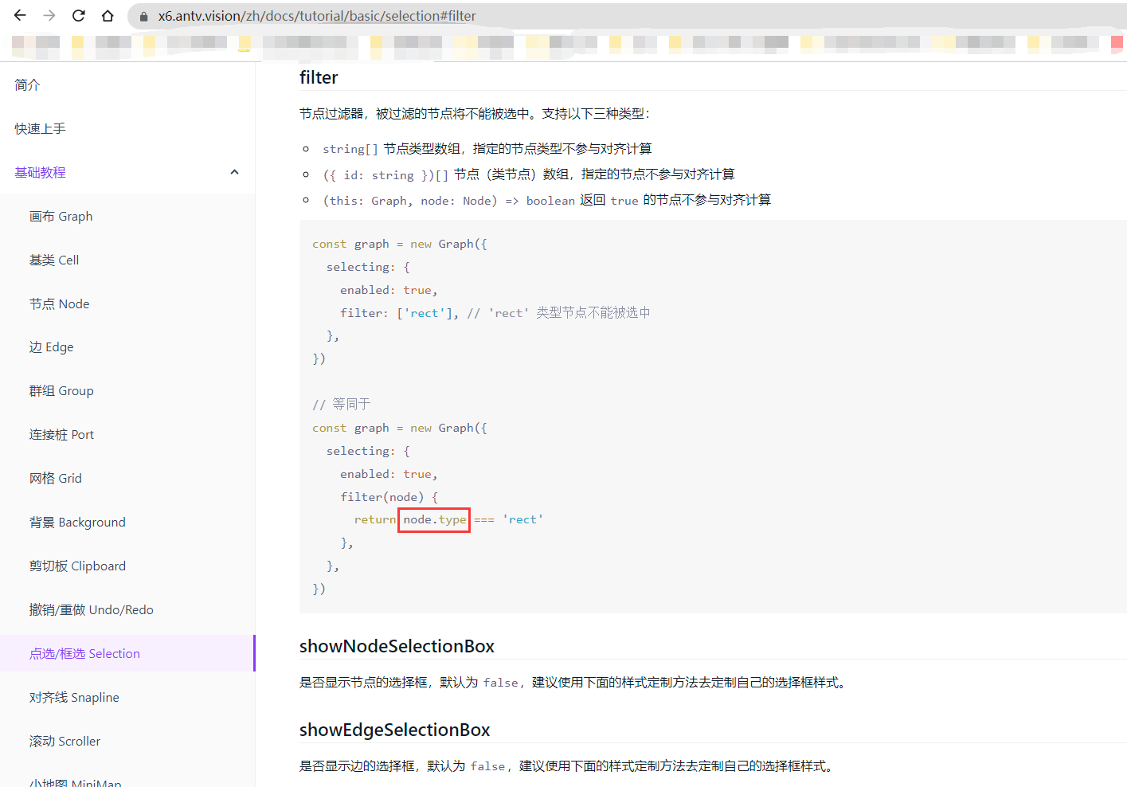Reload the current documentation page

click(x=78, y=15)
